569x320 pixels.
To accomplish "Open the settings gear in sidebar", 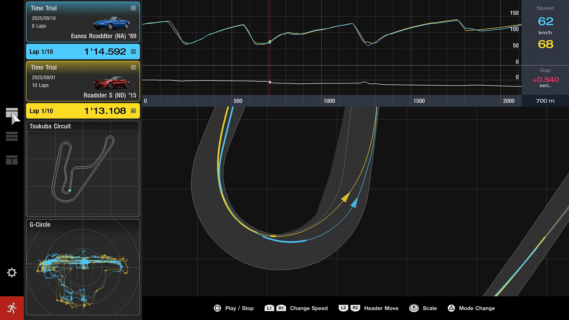I will [x=12, y=273].
